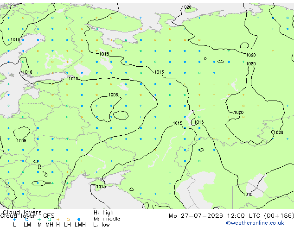The width and height of the screenshot is (294, 227).
Task: Click the 'LH' label in the legend
Action: coord(67,224)
